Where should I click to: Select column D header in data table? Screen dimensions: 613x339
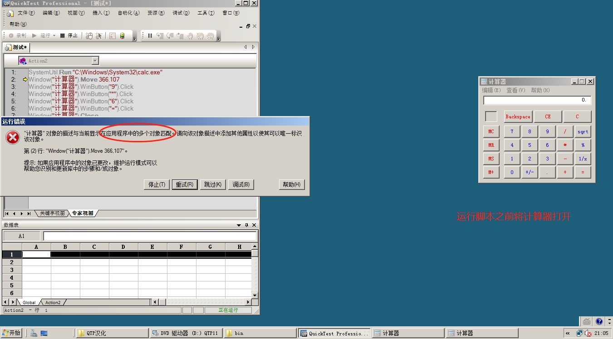pyautogui.click(x=123, y=247)
